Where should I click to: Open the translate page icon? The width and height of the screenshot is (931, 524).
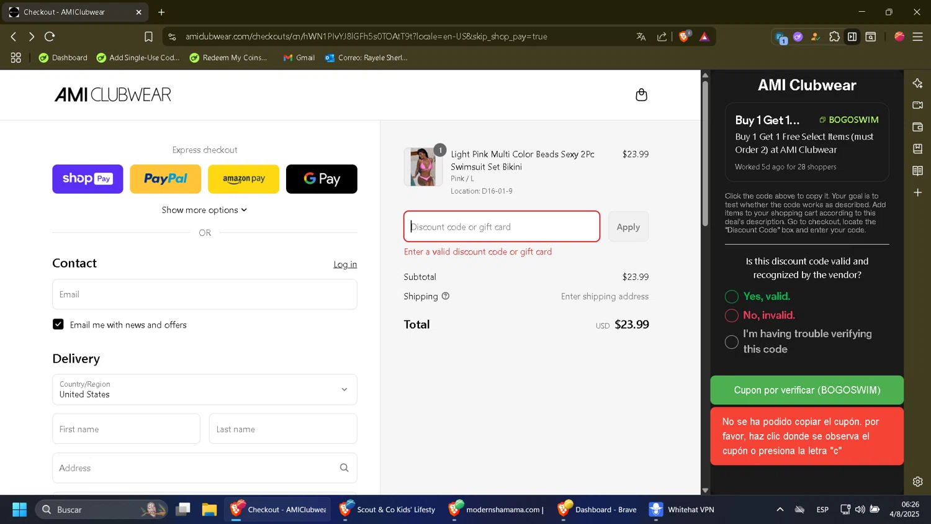(641, 37)
